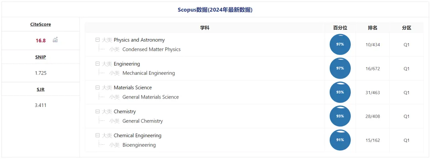Click the SJR metric link

[x=41, y=89]
